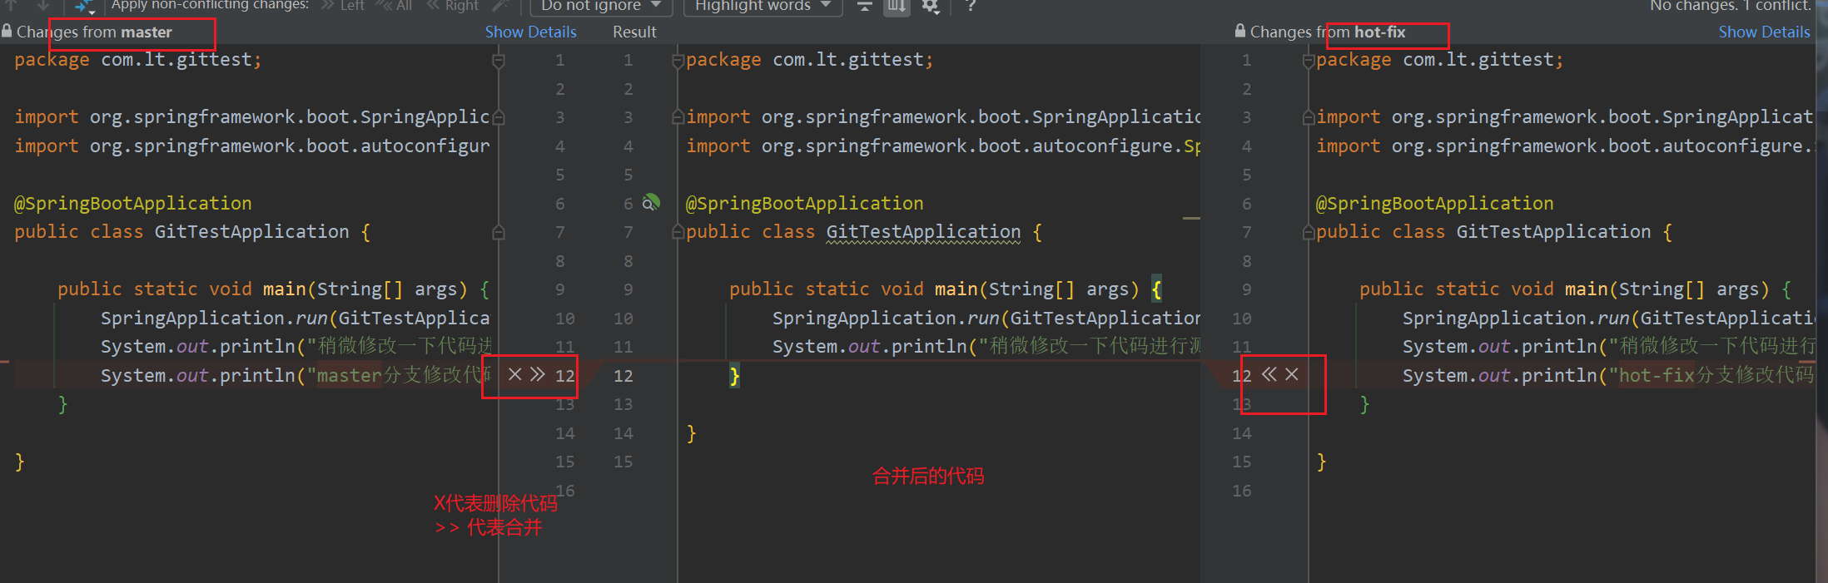
Task: Click '@SpringBootApplication' in Result pane
Action: coord(804,203)
